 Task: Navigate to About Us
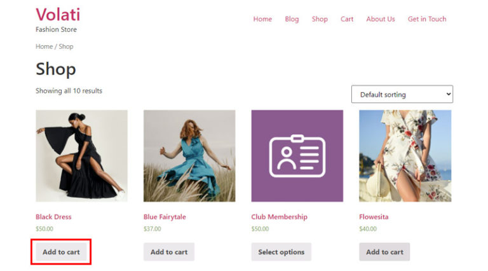380,19
